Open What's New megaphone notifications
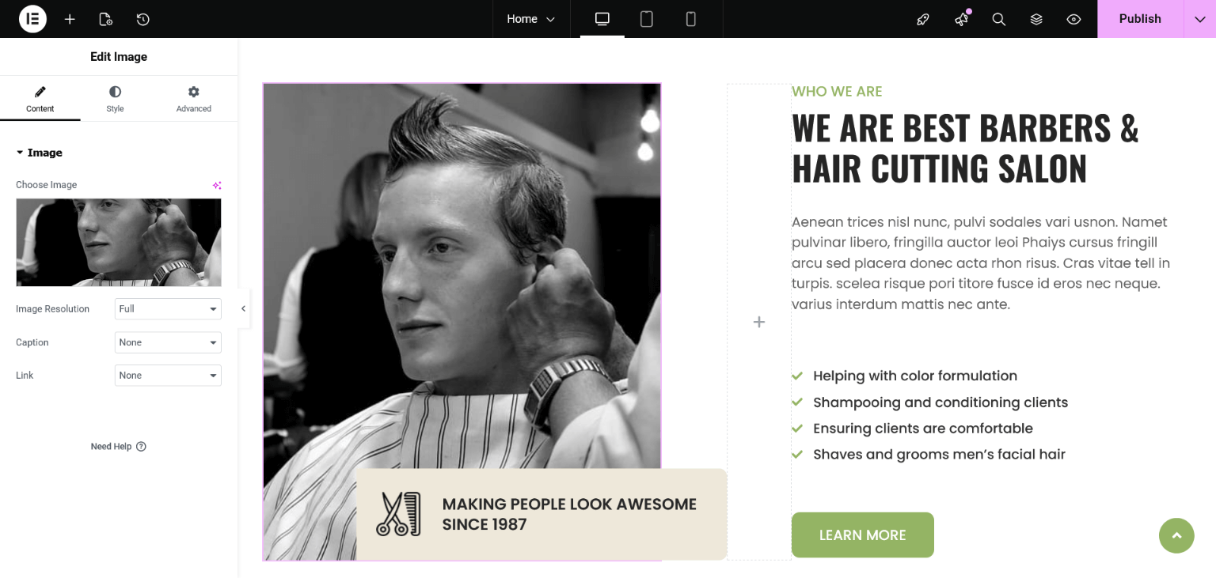The image size is (1216, 578). pyautogui.click(x=961, y=19)
